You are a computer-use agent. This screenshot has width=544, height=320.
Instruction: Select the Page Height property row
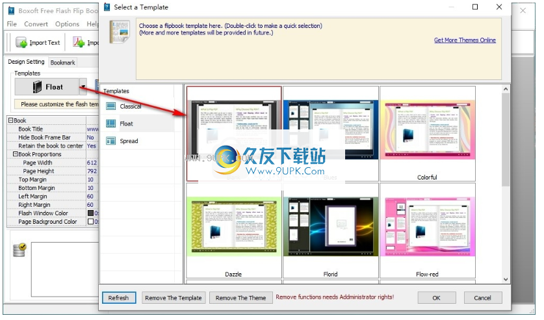(x=53, y=171)
